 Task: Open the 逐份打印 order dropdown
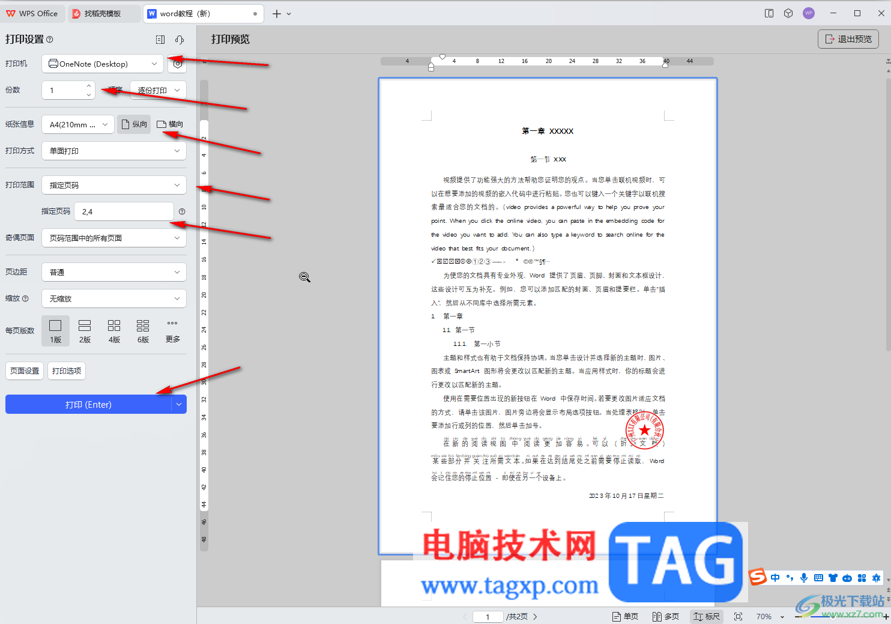point(159,90)
